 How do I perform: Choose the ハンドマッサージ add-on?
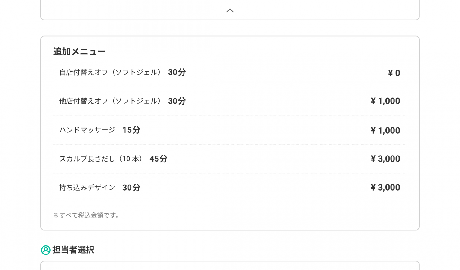(87, 130)
